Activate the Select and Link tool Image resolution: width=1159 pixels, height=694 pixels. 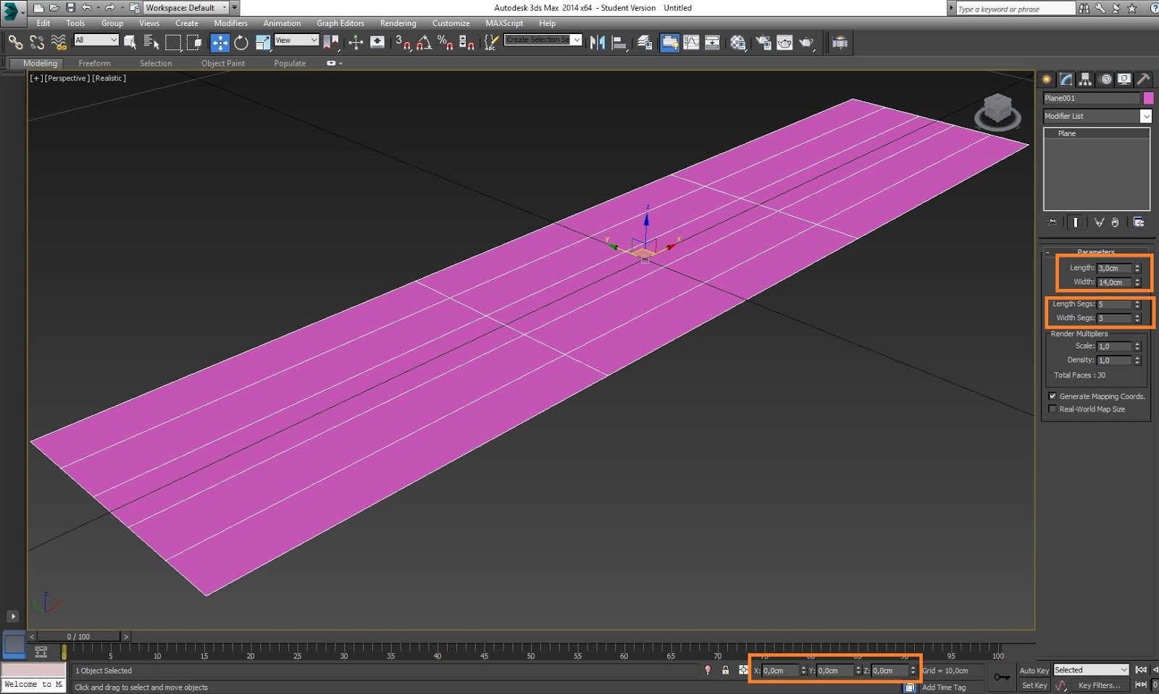tap(16, 42)
